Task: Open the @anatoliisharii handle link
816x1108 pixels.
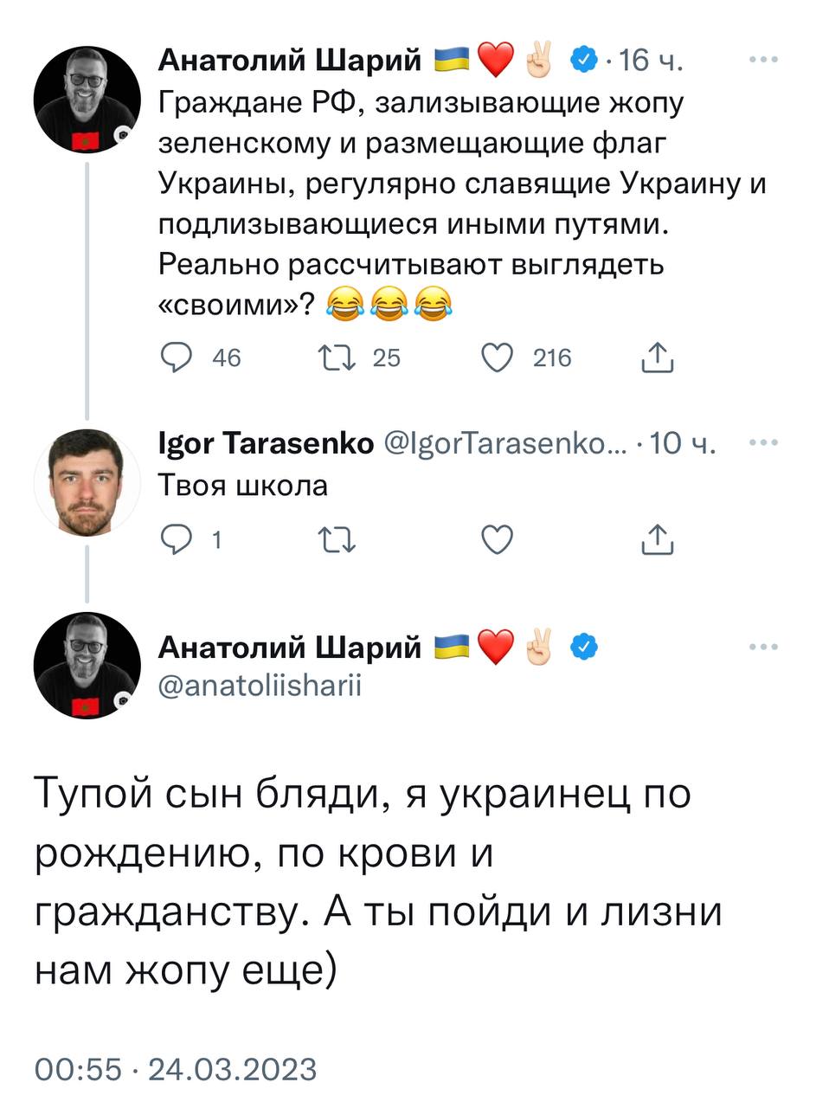Action: (x=260, y=686)
